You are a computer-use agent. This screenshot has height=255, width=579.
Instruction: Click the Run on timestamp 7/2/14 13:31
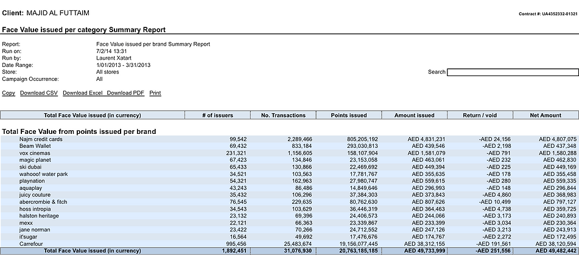pyautogui.click(x=111, y=51)
